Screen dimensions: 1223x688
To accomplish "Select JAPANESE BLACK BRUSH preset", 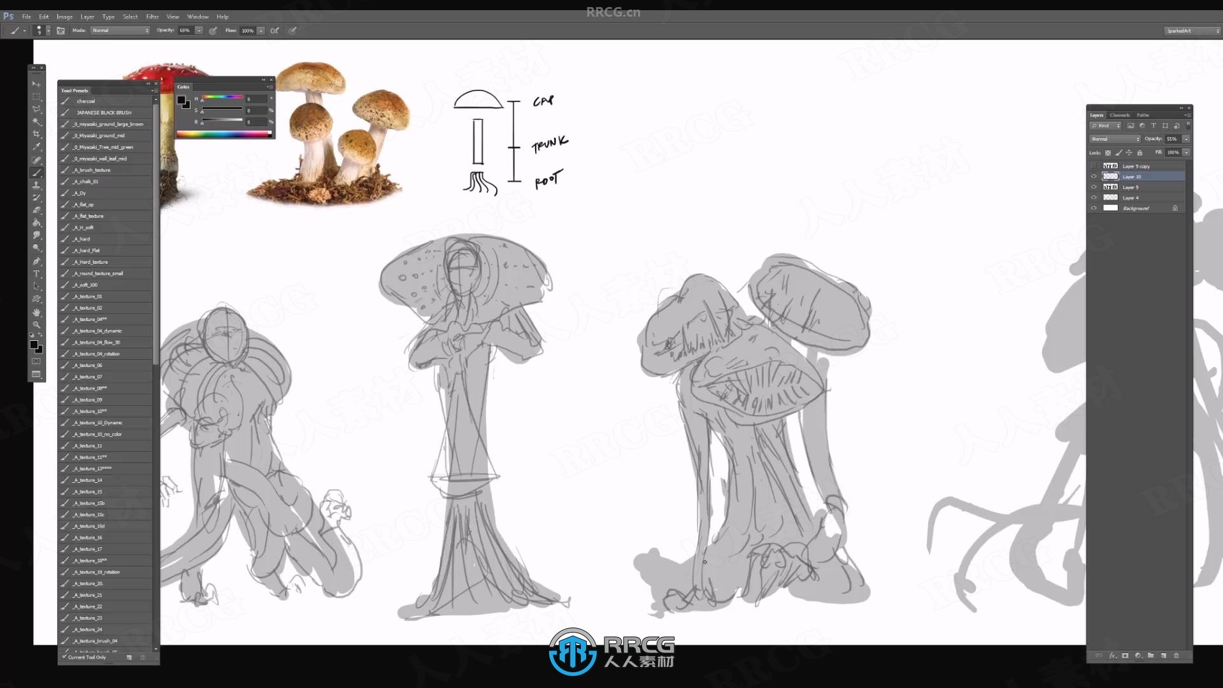I will click(106, 113).
